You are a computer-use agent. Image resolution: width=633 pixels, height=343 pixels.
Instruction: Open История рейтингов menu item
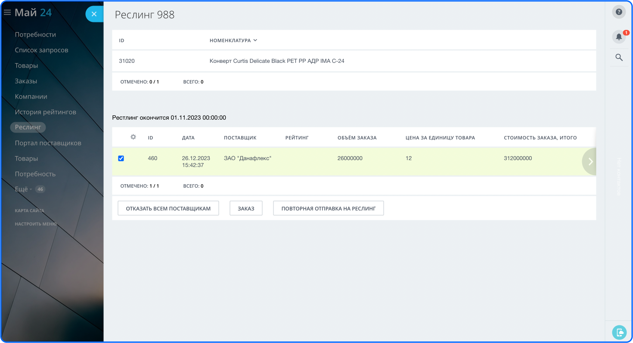pyautogui.click(x=45, y=112)
